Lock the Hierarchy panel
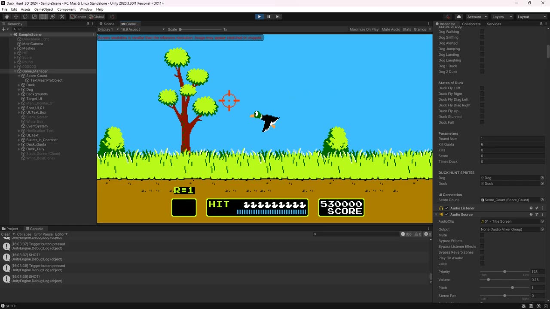The width and height of the screenshot is (550, 309). [88, 24]
